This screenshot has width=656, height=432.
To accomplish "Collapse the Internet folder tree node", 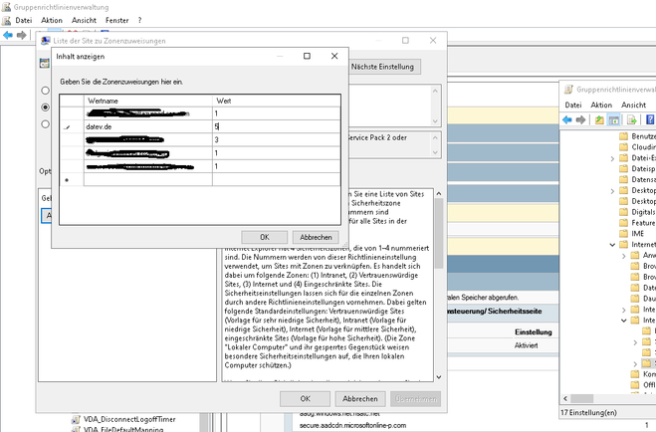I will [x=612, y=244].
